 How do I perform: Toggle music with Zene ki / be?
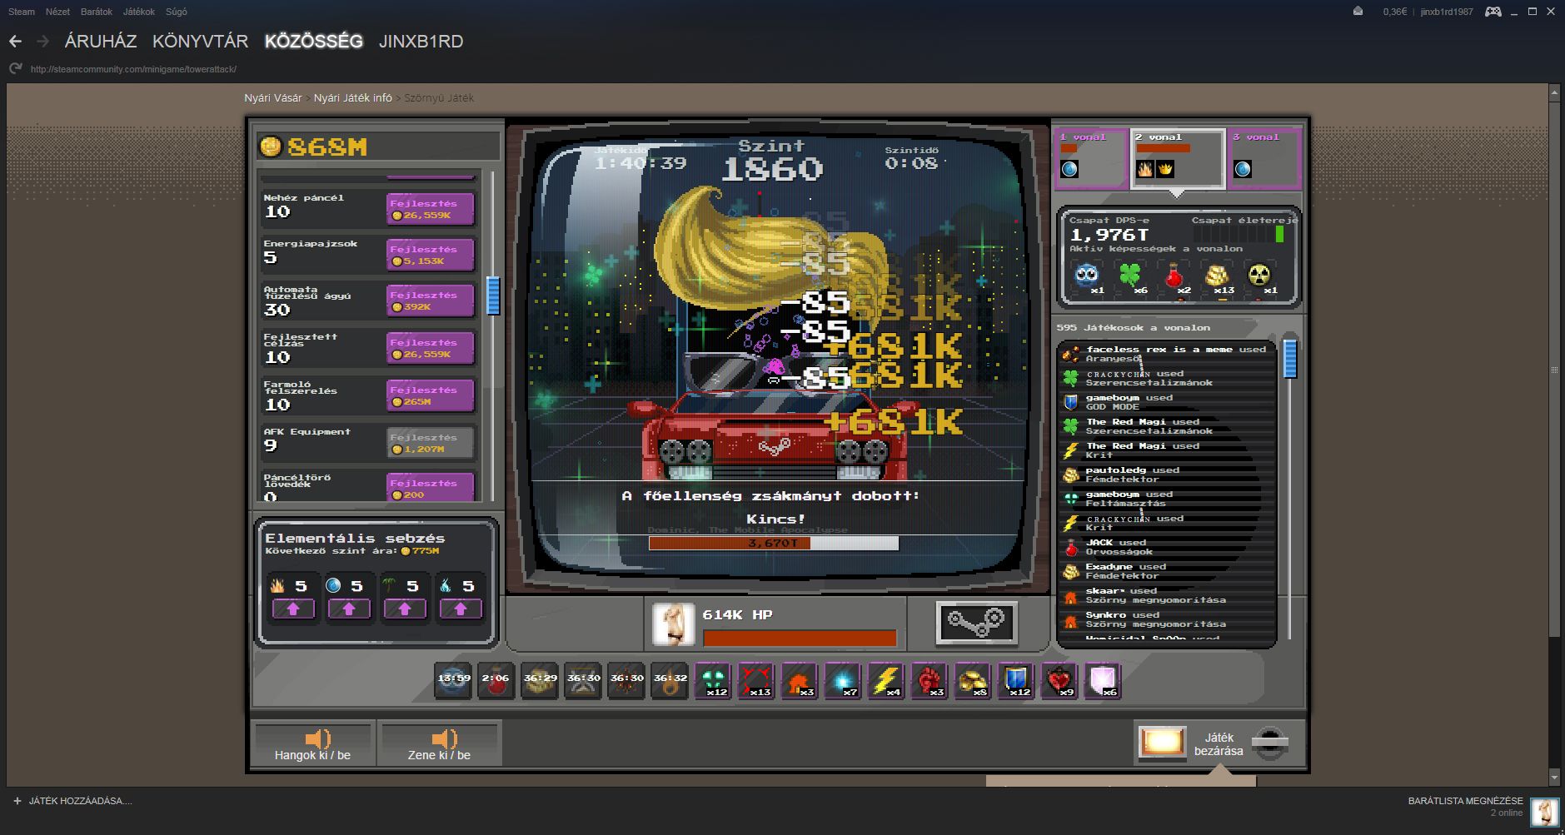440,743
